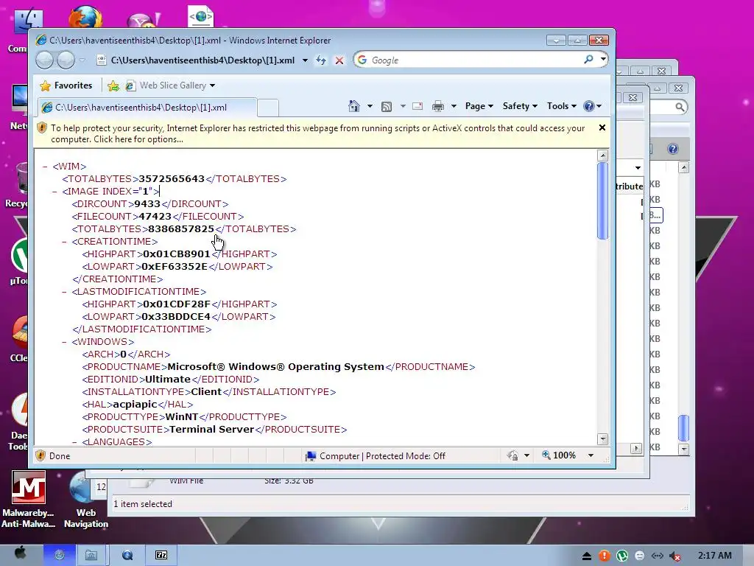Screen dimensions: 754x566
Task: Open Firefox desktop shortcut icon
Action: [85, 18]
